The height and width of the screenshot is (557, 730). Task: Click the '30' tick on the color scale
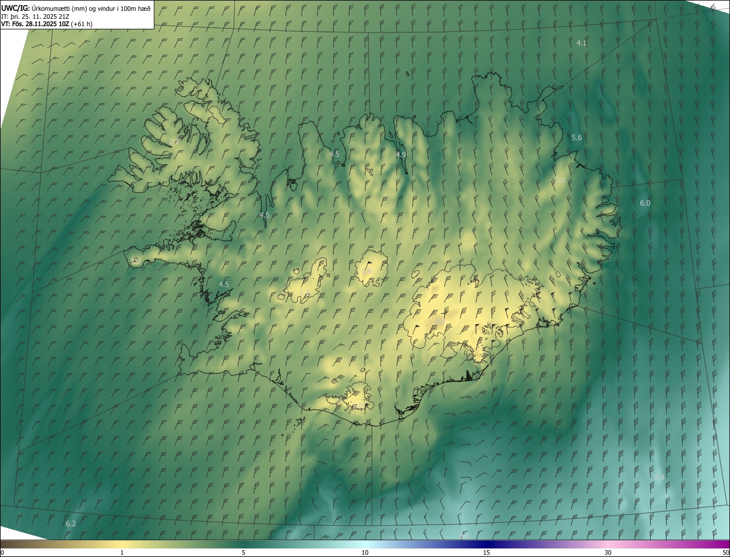pyautogui.click(x=608, y=552)
